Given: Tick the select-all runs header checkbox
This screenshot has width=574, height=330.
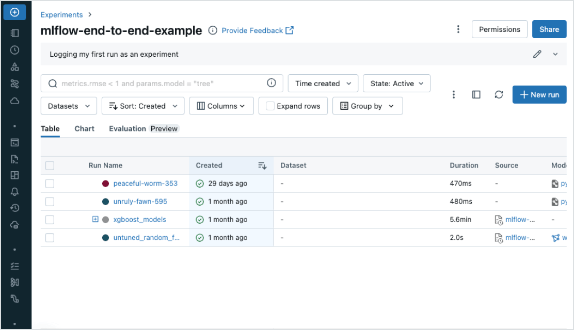Looking at the screenshot, I should (50, 166).
